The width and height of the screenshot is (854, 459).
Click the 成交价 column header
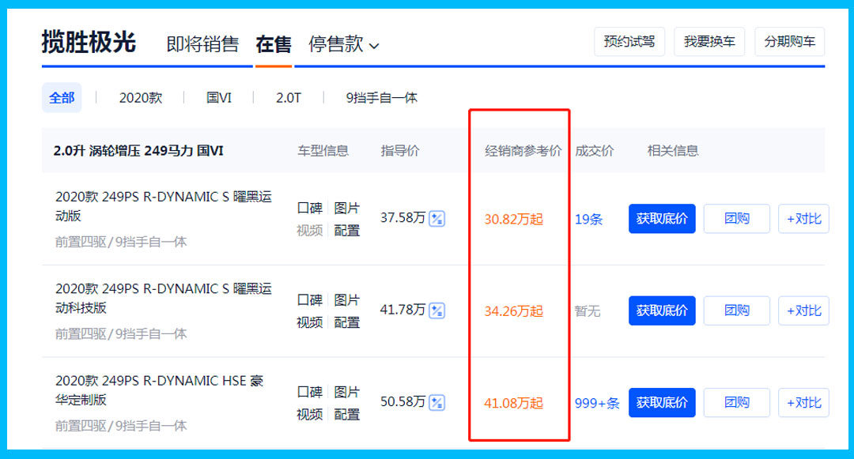click(x=594, y=151)
